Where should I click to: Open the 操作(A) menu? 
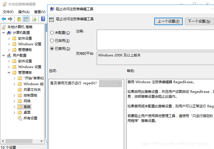point(24,12)
